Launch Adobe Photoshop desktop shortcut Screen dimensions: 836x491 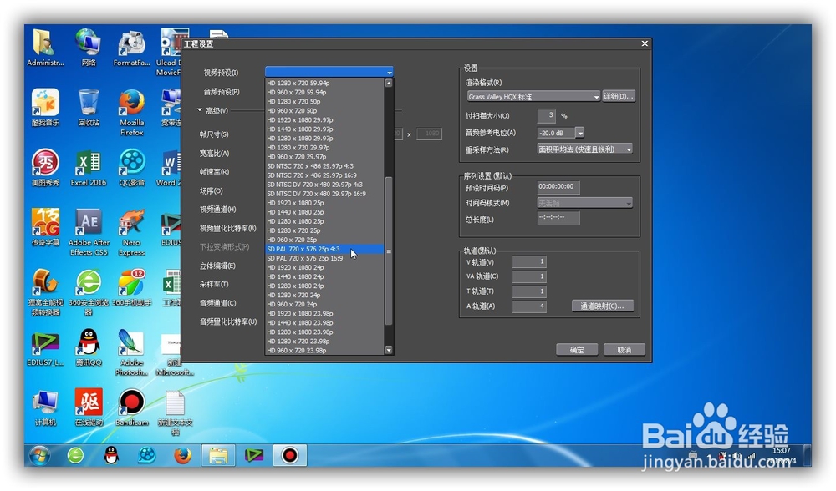click(132, 352)
